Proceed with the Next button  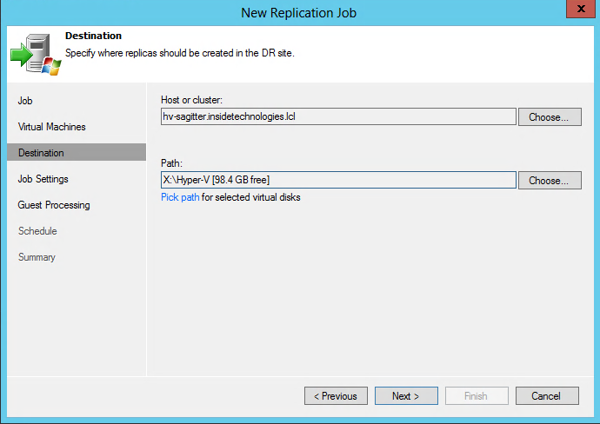tap(406, 396)
